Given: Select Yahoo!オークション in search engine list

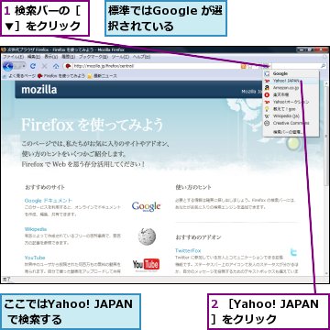Looking at the screenshot, I should [291, 102].
